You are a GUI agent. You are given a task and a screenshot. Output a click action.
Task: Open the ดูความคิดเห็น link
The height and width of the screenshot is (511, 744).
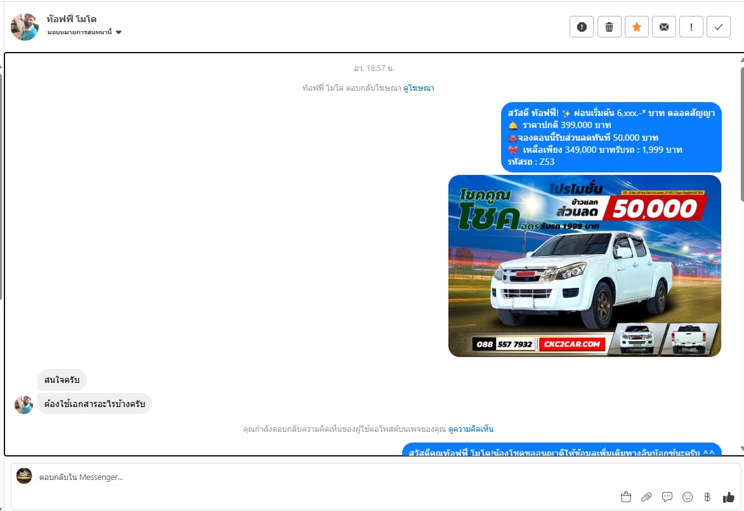[x=471, y=429]
